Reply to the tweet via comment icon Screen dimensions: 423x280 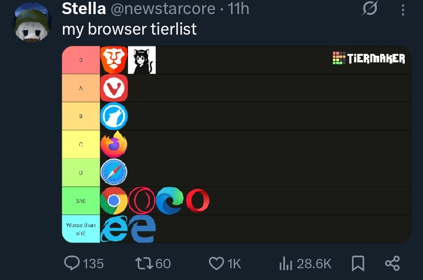coord(72,264)
